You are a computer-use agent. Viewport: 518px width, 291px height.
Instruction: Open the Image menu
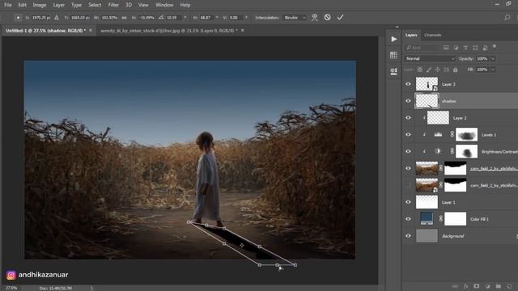pos(40,5)
